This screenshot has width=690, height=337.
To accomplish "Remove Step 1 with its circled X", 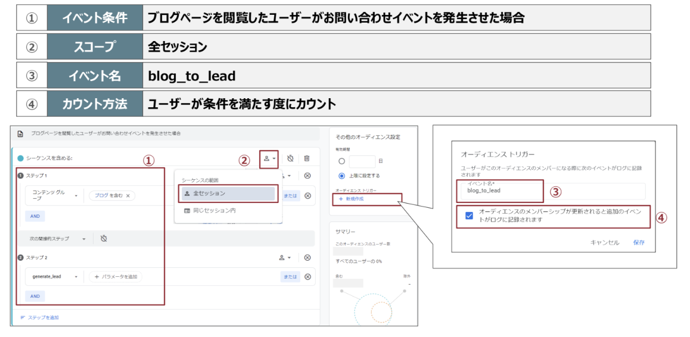I will tap(307, 176).
